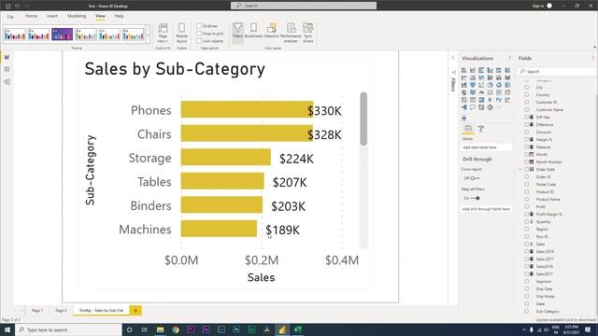Click Sign in at top right

(538, 6)
